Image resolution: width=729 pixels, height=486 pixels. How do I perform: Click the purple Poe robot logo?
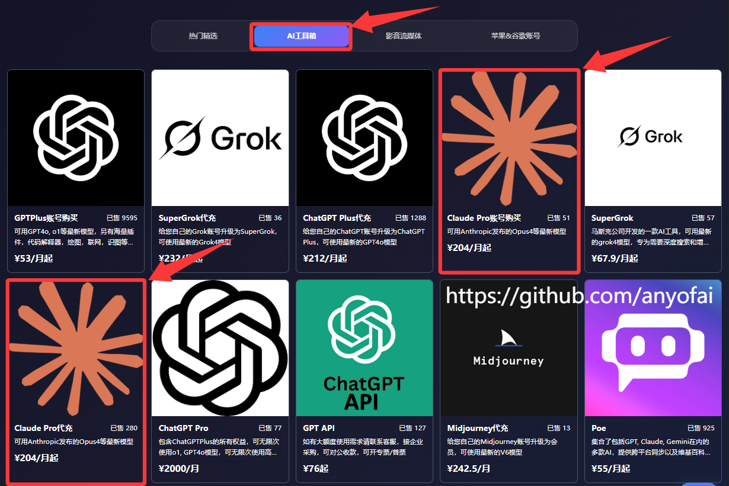click(653, 352)
